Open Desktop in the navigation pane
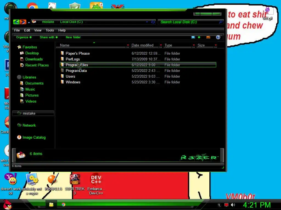281x210 pixels. (x=32, y=53)
